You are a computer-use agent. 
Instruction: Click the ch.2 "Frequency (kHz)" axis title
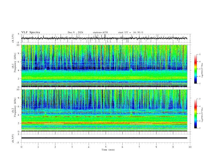15,107
